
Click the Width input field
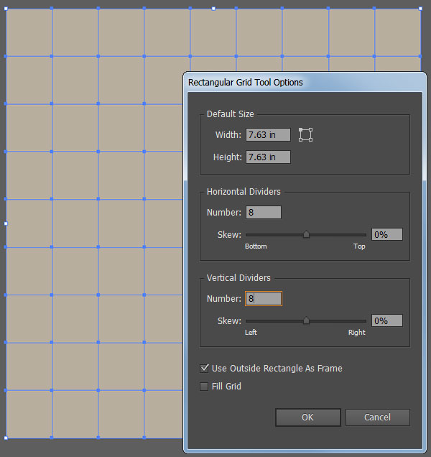point(268,135)
